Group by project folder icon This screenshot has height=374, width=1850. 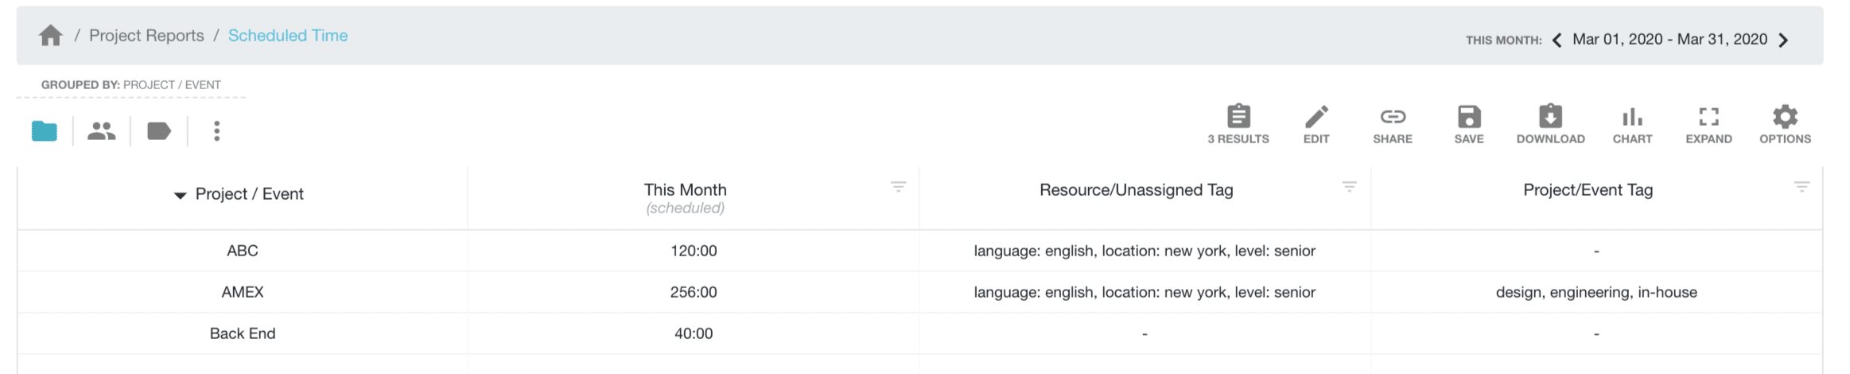[45, 131]
